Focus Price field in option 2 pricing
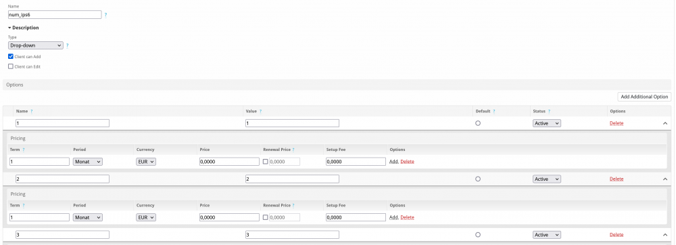The width and height of the screenshot is (676, 245). pos(229,217)
